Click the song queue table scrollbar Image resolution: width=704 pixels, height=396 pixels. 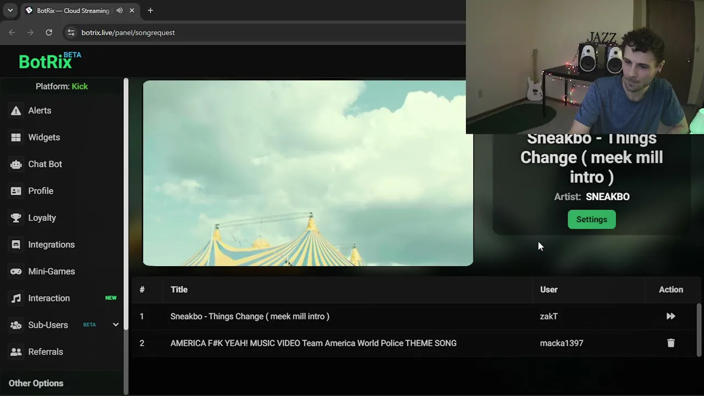coord(699,330)
